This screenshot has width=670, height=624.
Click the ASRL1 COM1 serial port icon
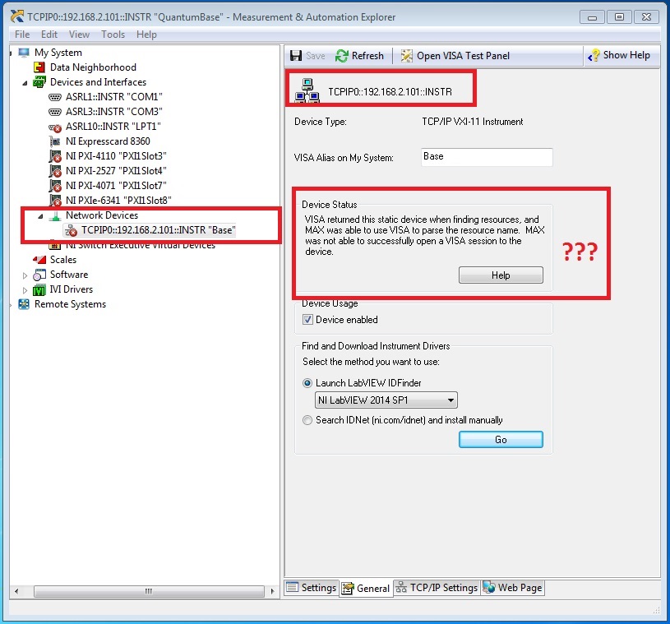tap(55, 97)
